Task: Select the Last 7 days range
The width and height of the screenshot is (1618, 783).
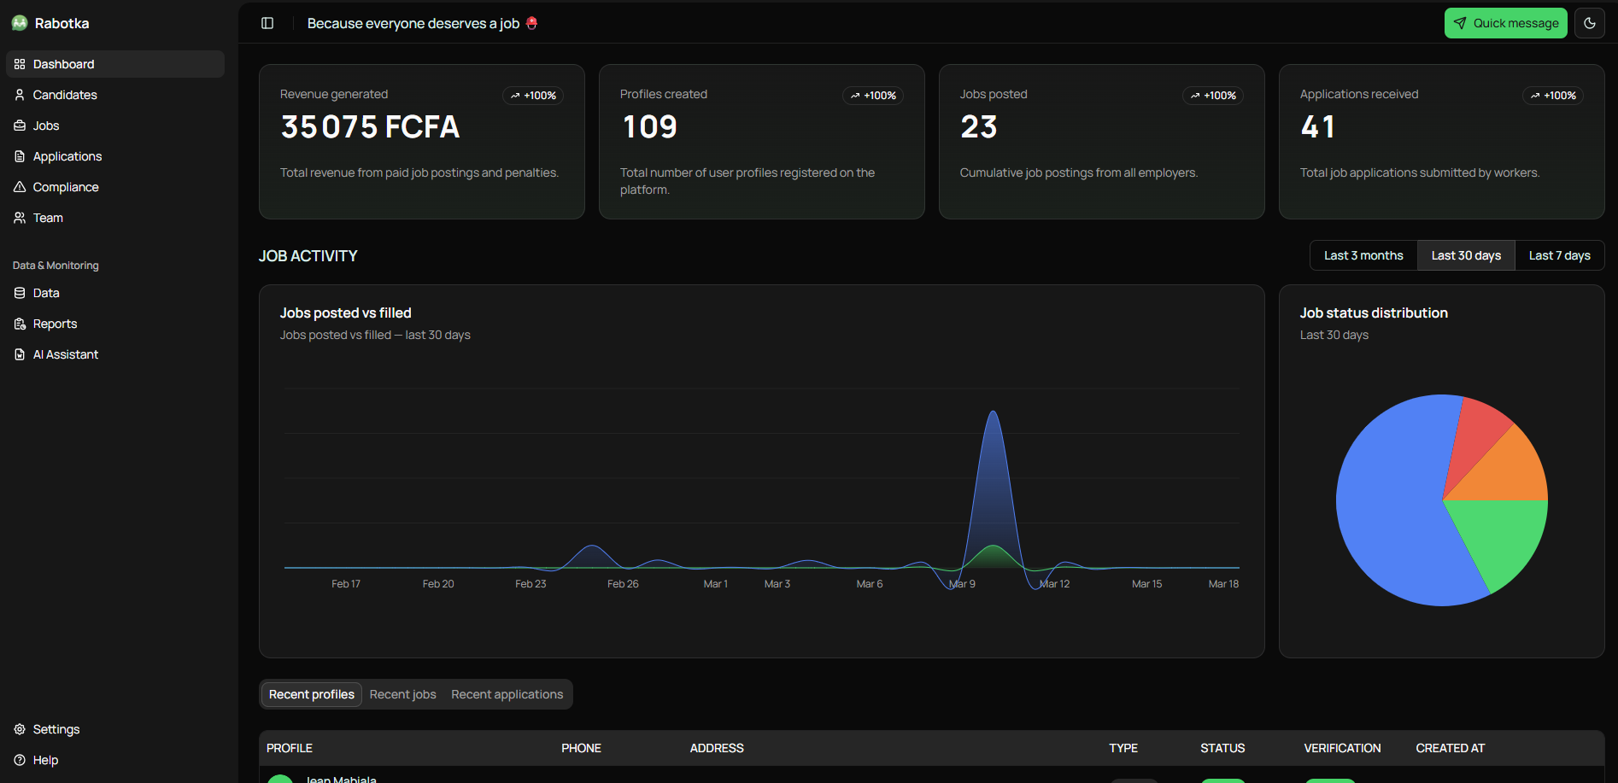Action: (x=1559, y=255)
